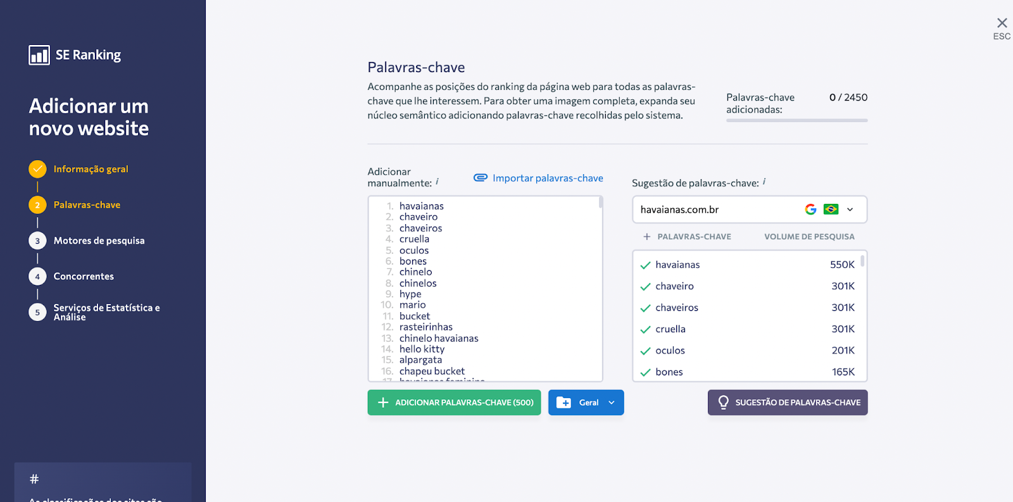Toggle the checkmark for havaianas suggestion
This screenshot has height=502, width=1013.
click(x=645, y=265)
